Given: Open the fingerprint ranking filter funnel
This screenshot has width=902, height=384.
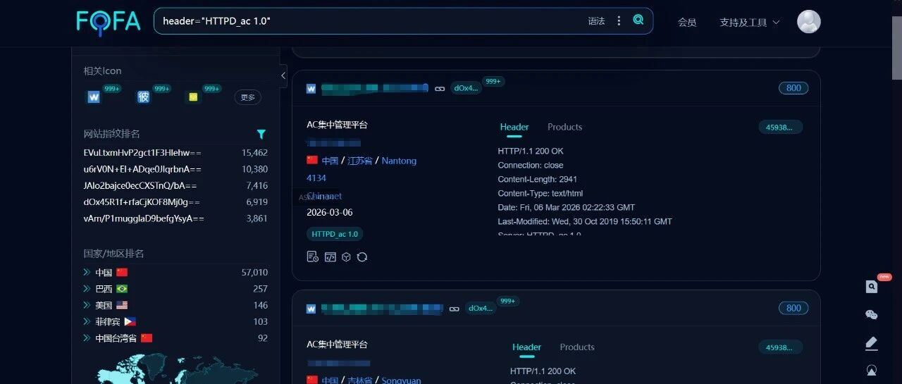Looking at the screenshot, I should pyautogui.click(x=261, y=134).
